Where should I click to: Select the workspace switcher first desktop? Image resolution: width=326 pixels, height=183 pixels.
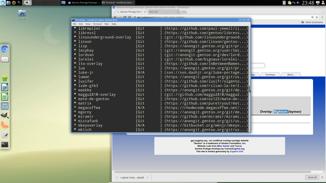[x=27, y=3]
